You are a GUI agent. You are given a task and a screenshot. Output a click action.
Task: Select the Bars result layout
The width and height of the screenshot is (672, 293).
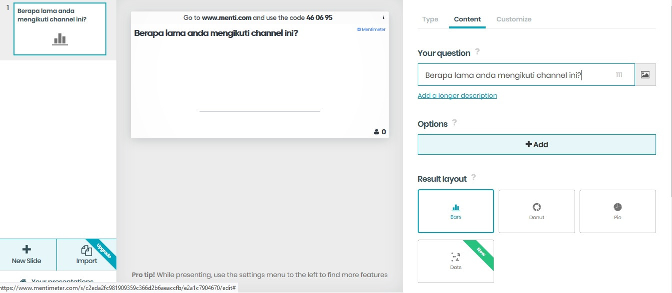(456, 211)
